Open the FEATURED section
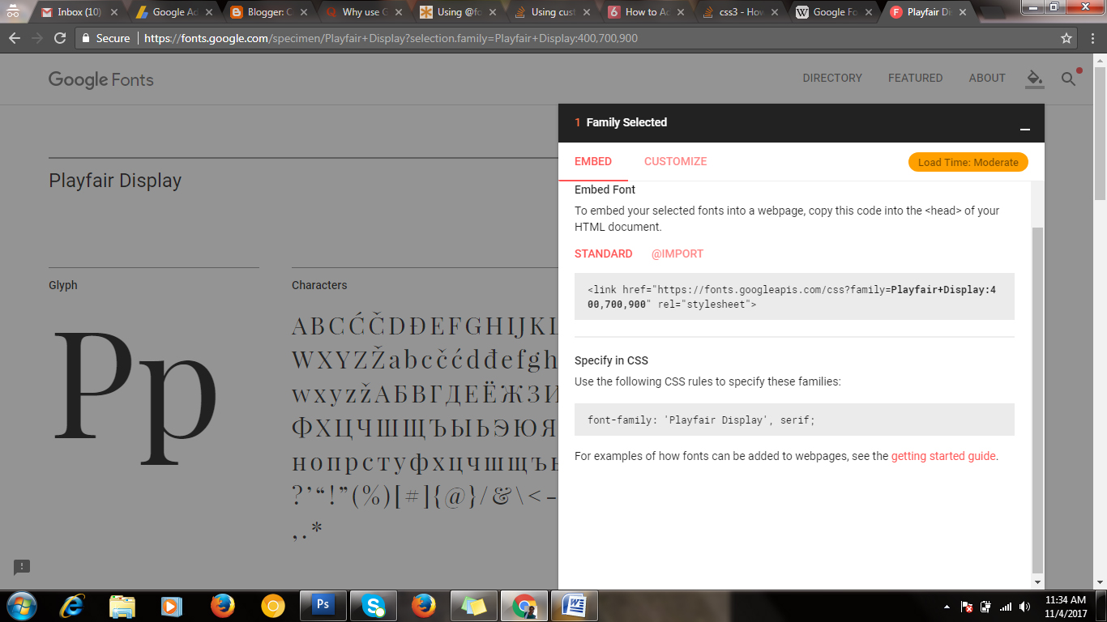Viewport: 1107px width, 622px height. point(915,78)
